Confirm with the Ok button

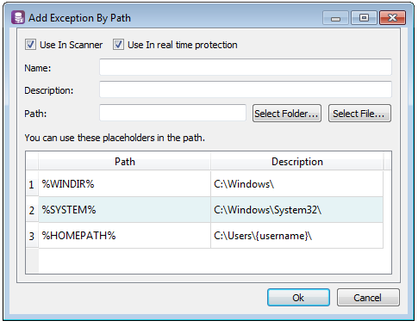(298, 298)
